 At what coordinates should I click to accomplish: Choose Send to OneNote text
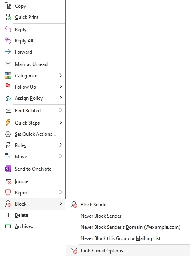click(33, 169)
